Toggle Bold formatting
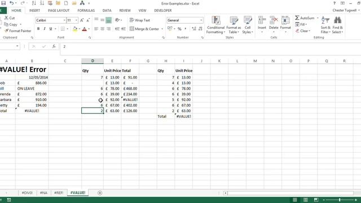The width and height of the screenshot is (361, 203). 38,29
